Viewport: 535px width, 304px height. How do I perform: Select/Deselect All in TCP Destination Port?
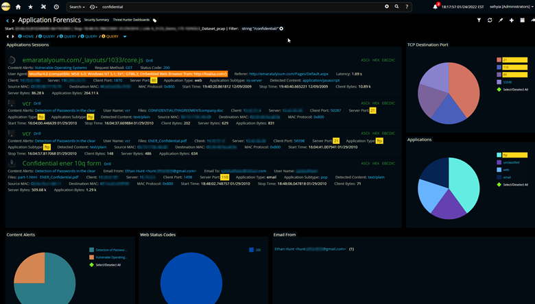click(512, 90)
